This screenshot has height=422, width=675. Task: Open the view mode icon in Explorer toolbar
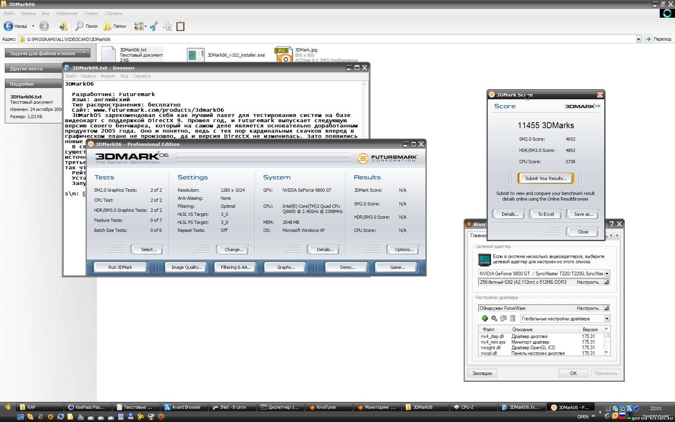tap(139, 26)
